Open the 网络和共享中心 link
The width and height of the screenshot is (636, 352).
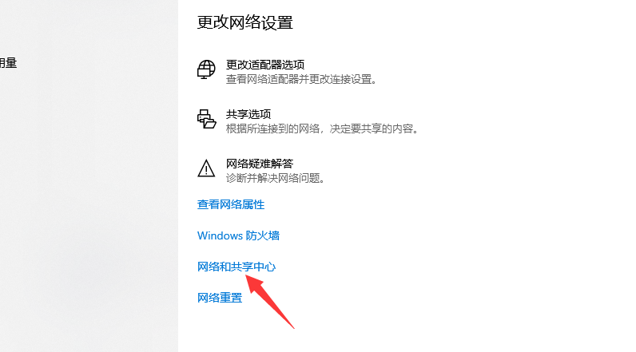(x=237, y=267)
